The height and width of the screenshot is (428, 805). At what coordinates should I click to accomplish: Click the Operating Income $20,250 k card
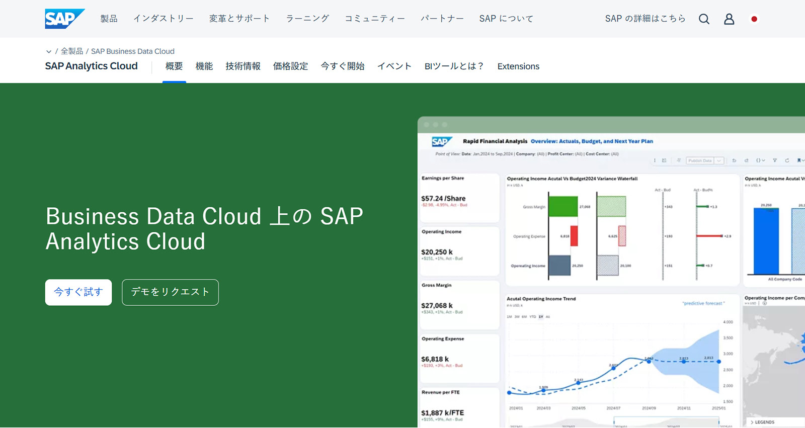coord(459,251)
